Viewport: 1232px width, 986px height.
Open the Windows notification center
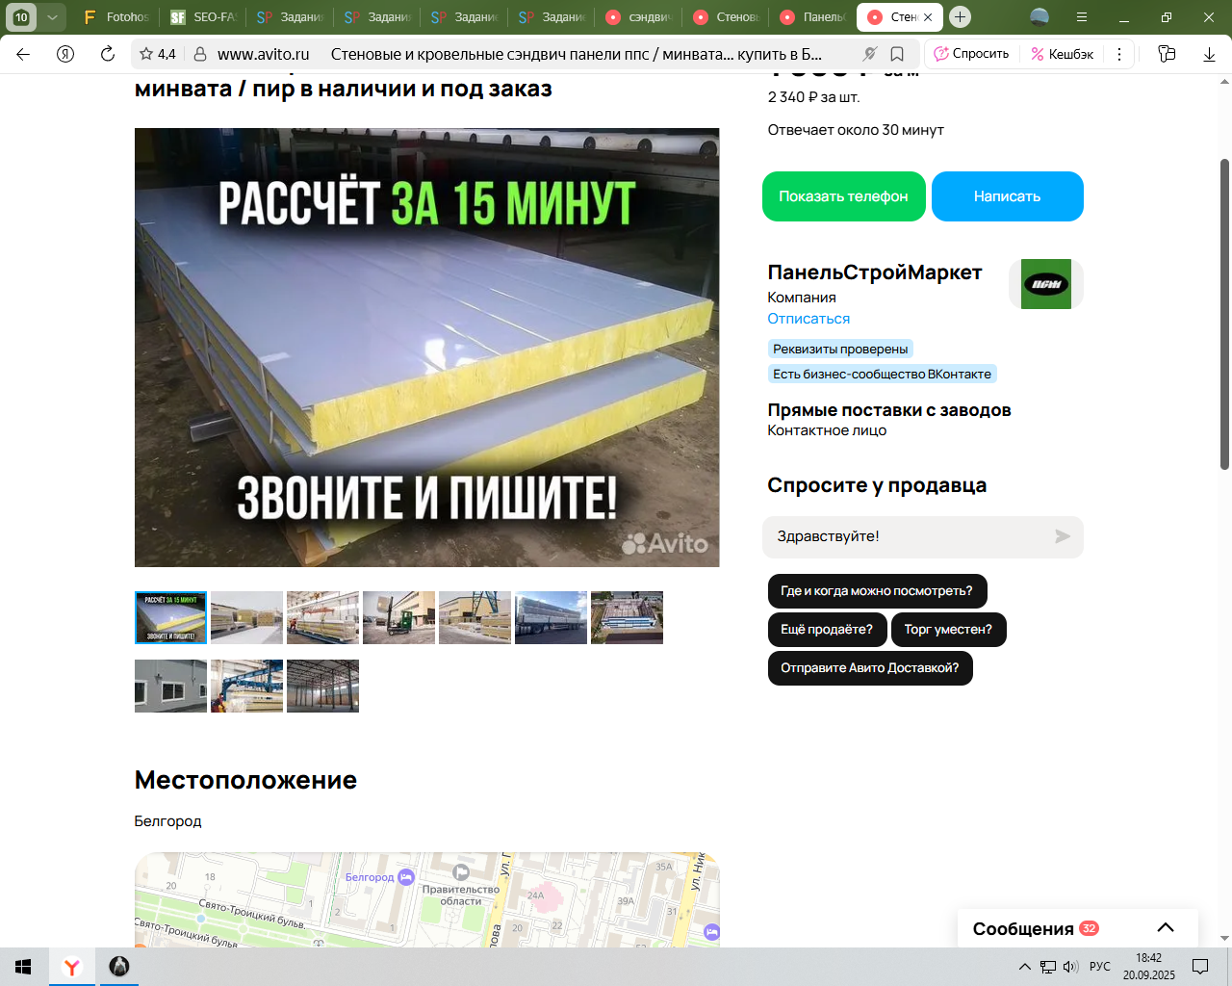coord(1200,967)
